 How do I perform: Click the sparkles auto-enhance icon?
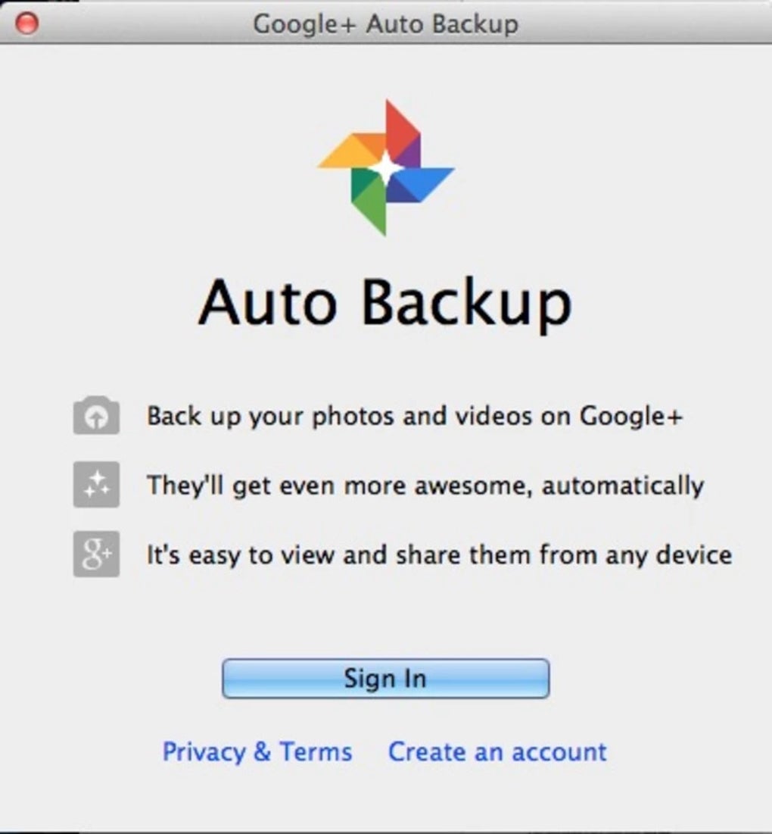pos(97,485)
